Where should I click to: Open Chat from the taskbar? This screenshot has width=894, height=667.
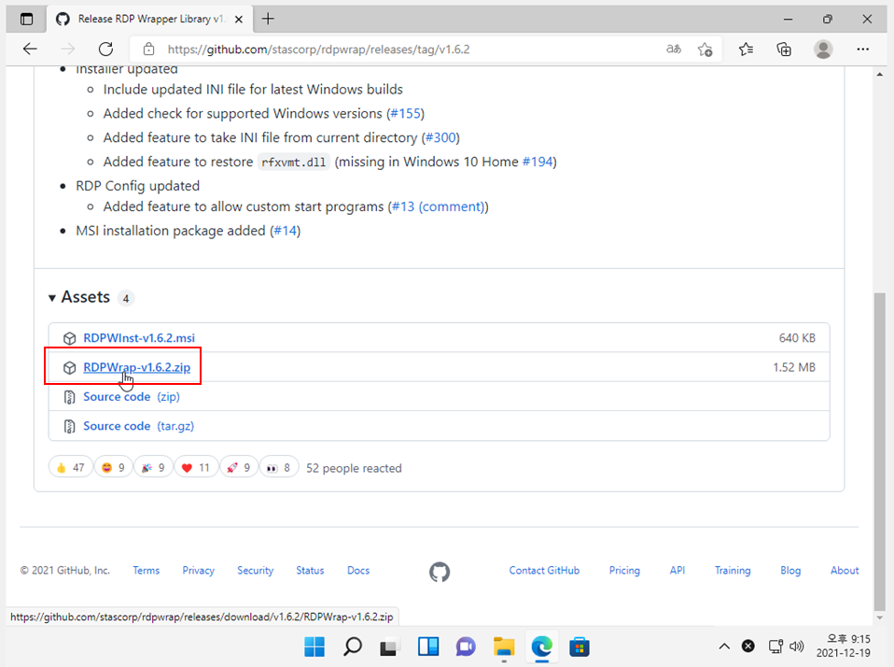466,646
